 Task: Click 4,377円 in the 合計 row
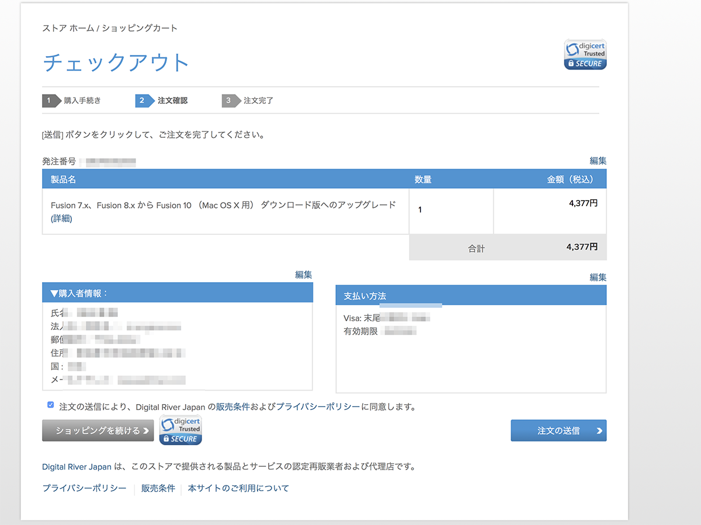pos(582,247)
